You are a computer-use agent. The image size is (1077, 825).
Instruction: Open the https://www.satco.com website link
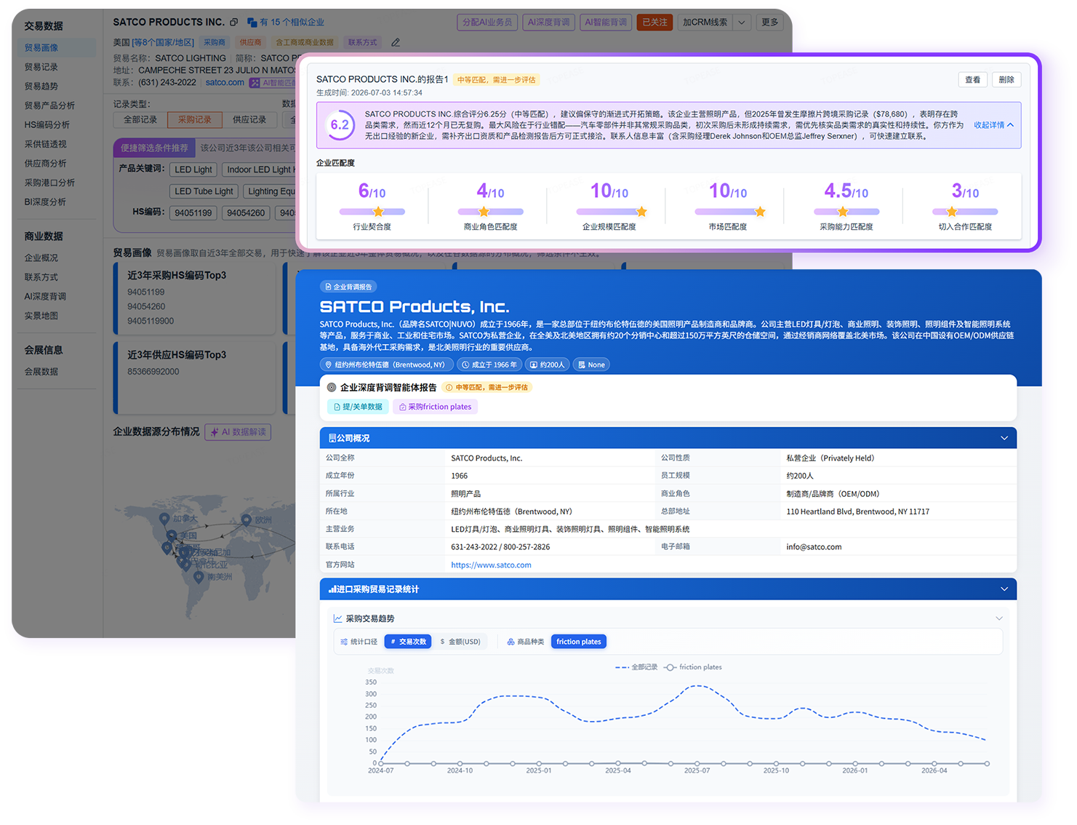coord(491,565)
